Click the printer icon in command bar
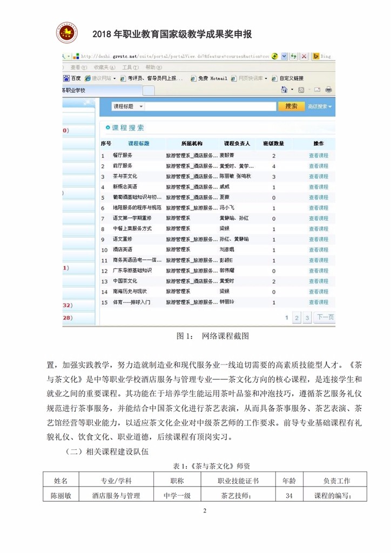This screenshot has height=553, width=391. (x=328, y=90)
